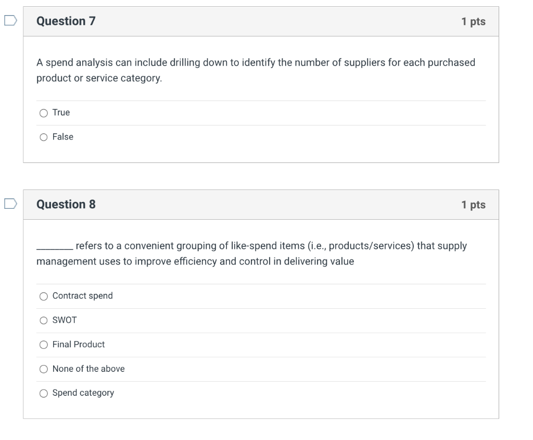533x440 pixels.
Task: Select the True radio circle
Action: (x=44, y=113)
